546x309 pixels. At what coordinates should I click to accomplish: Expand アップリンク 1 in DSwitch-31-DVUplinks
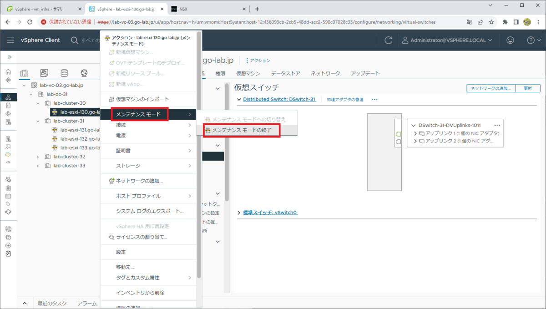click(415, 133)
